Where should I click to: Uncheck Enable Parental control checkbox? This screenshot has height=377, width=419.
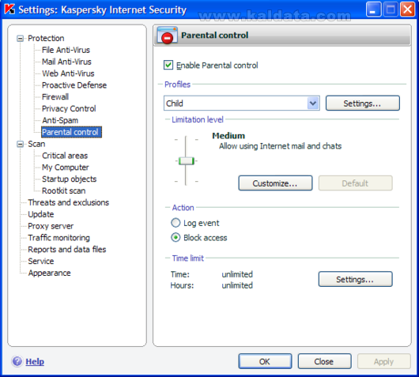[x=168, y=65]
